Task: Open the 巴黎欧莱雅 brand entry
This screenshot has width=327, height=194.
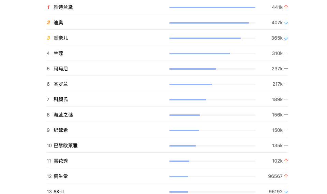Action: 65,145
